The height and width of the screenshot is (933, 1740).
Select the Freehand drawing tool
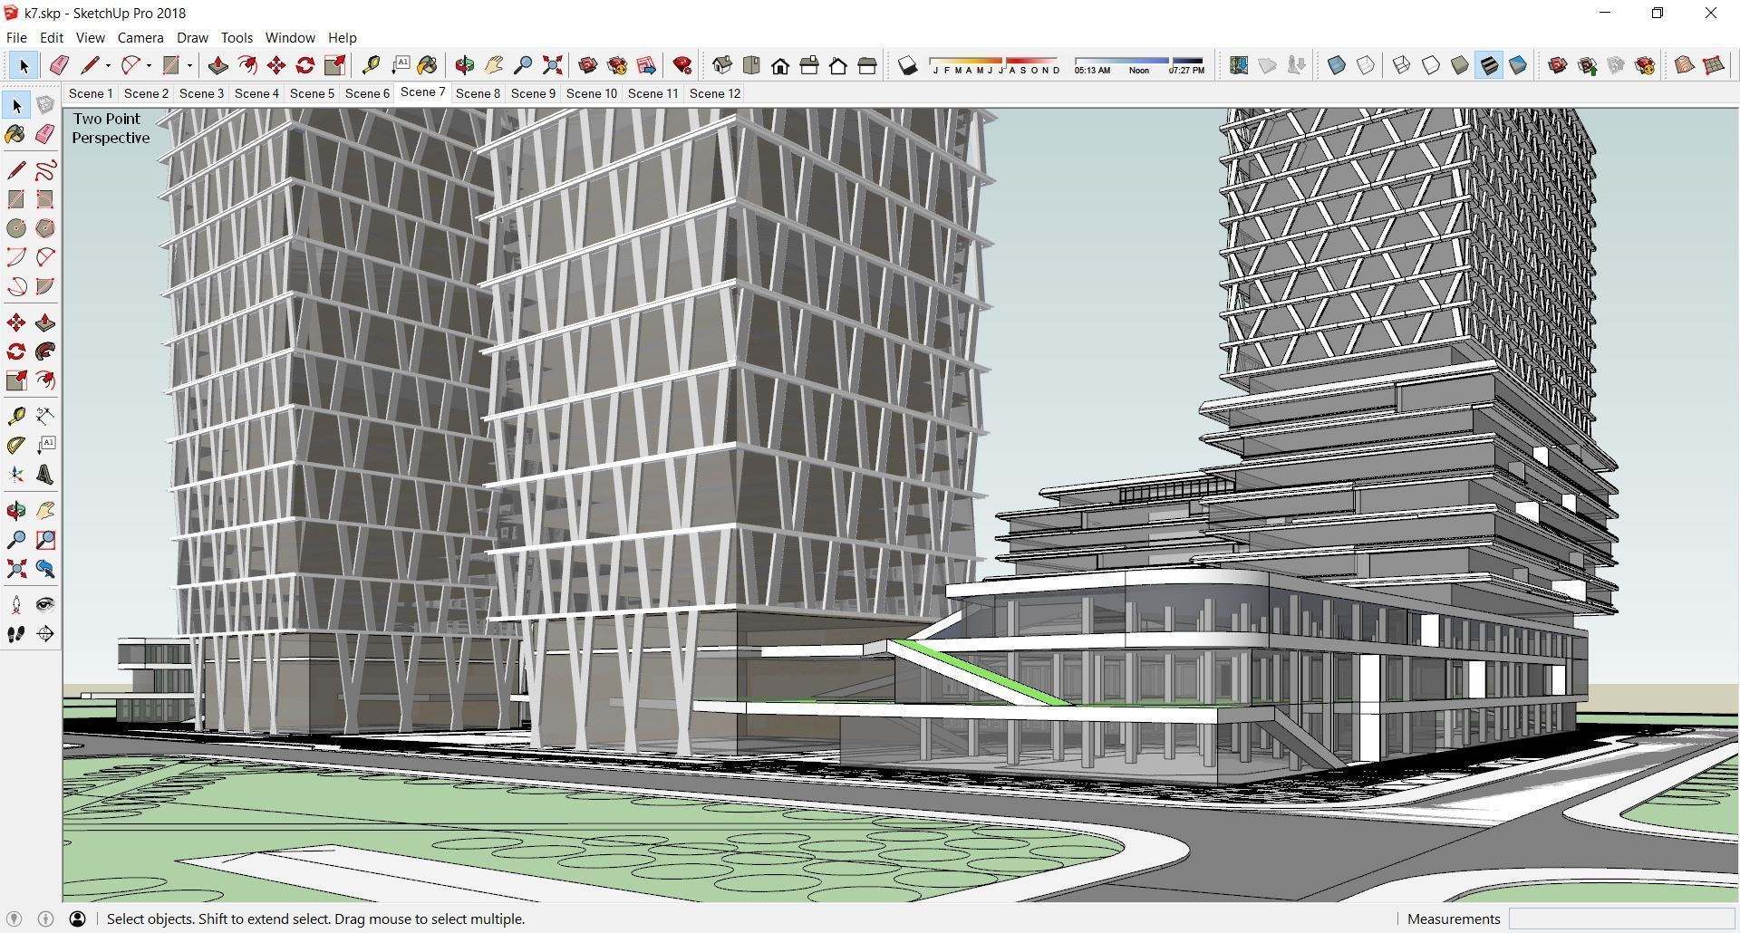(45, 169)
